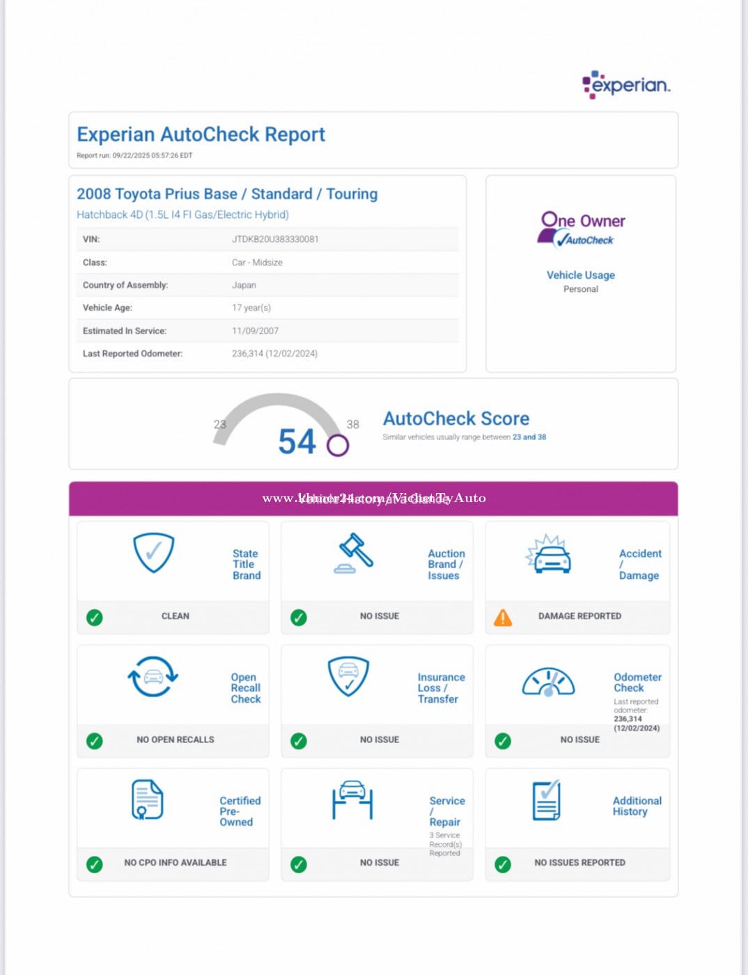
Task: Click the green checkmark beside NO OPEN RECALLS
Action: tap(95, 741)
